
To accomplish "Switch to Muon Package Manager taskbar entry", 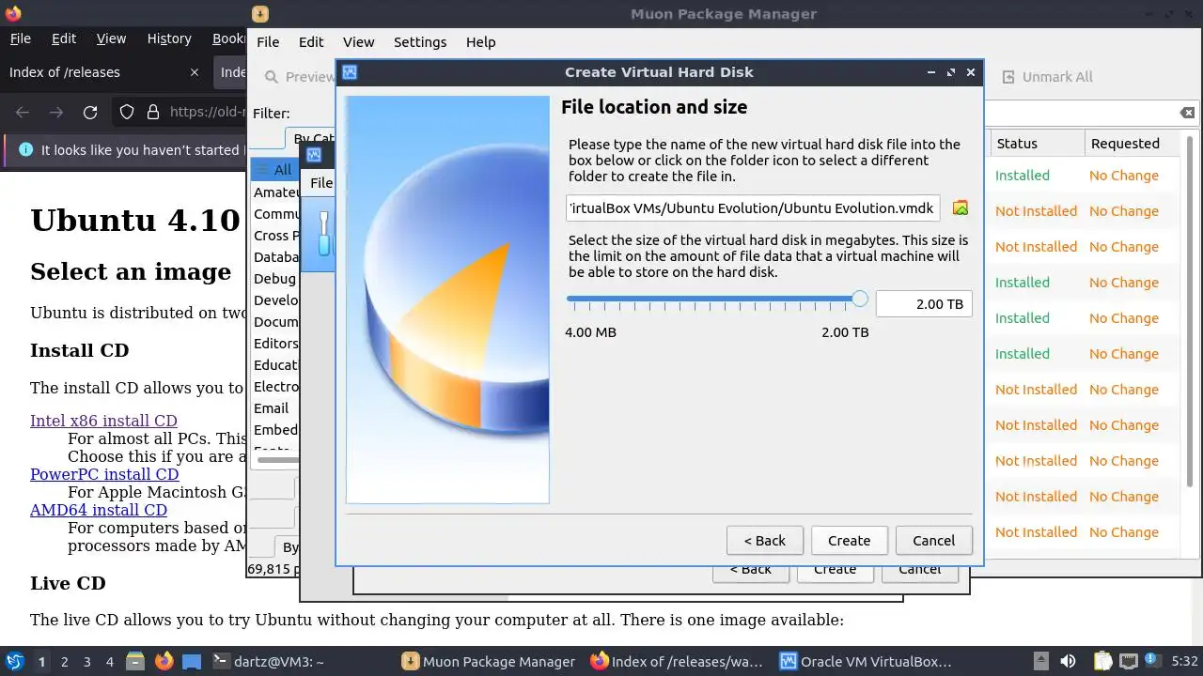I will point(489,662).
